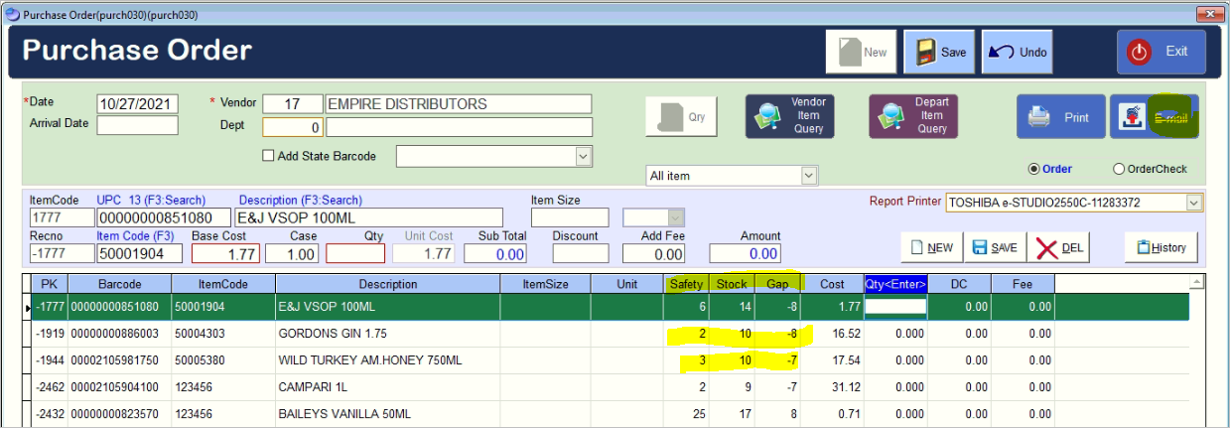The image size is (1230, 428).
Task: Expand the Add State Barcode dropdown
Action: pyautogui.click(x=582, y=157)
